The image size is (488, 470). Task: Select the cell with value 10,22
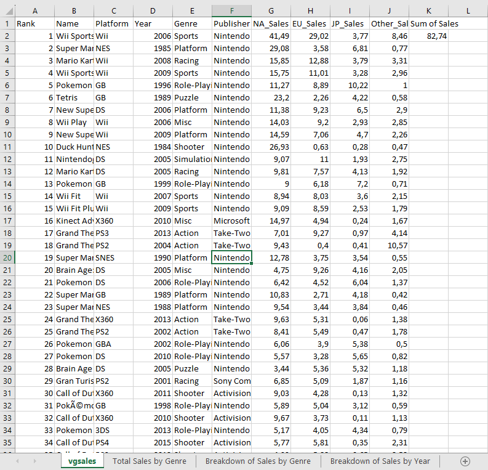click(350, 86)
